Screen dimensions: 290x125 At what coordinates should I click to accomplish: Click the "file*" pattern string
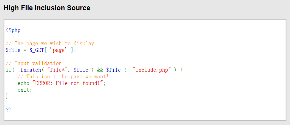[x=57, y=70]
